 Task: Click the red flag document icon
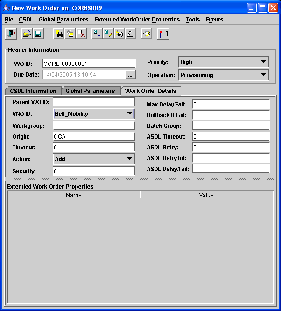[x=163, y=34]
